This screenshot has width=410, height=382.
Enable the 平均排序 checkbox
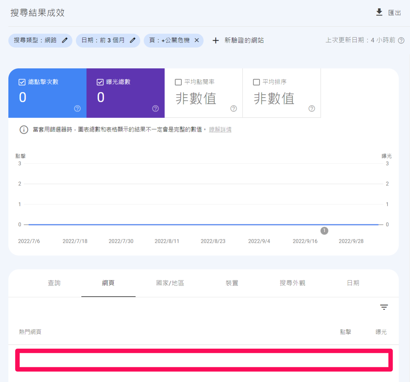256,82
